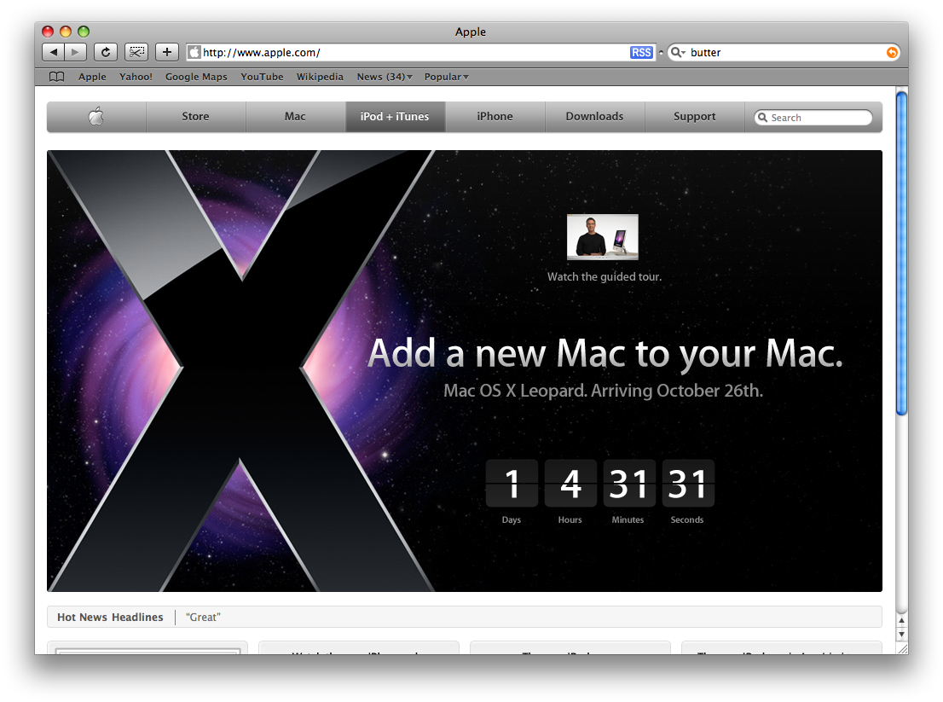
Task: Click the browser search field containing "butter"
Action: tap(784, 52)
